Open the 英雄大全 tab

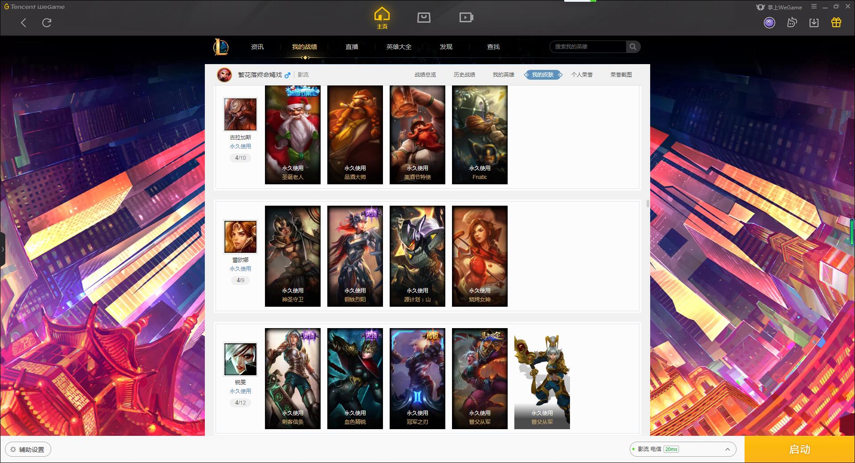399,47
